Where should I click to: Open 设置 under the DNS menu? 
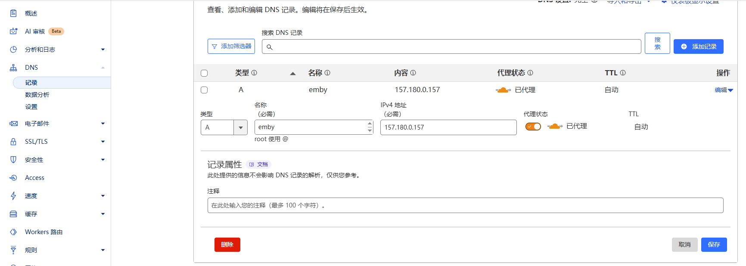(x=31, y=107)
